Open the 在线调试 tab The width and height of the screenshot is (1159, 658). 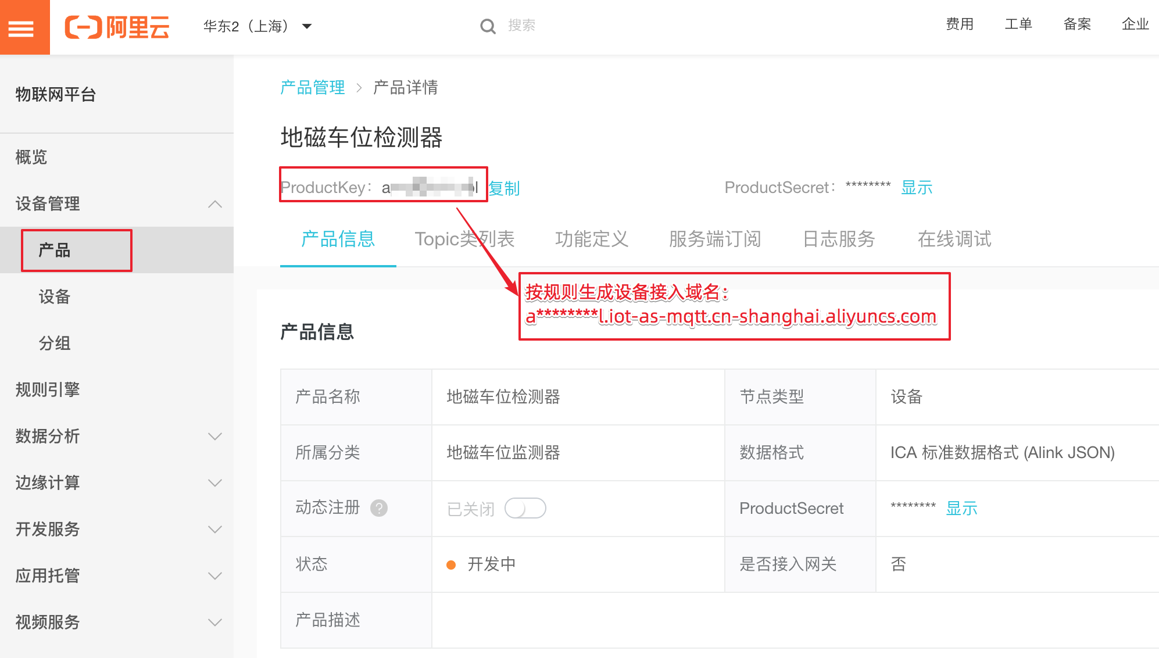(x=954, y=239)
